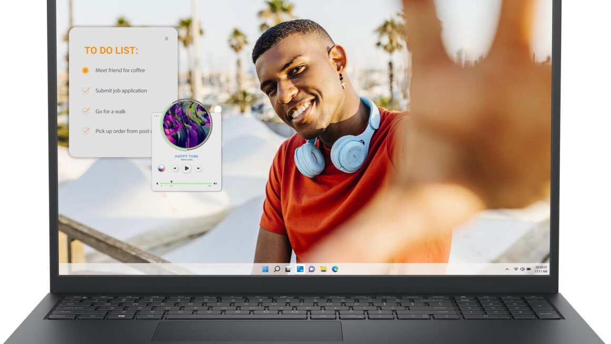
Task: Open the Widgets panel from taskbar
Action: (x=300, y=269)
